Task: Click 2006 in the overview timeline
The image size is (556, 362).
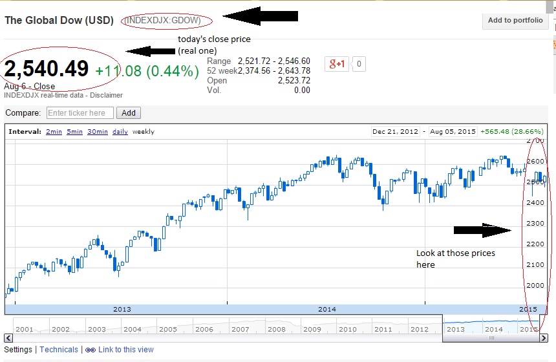Action: pos(204,330)
